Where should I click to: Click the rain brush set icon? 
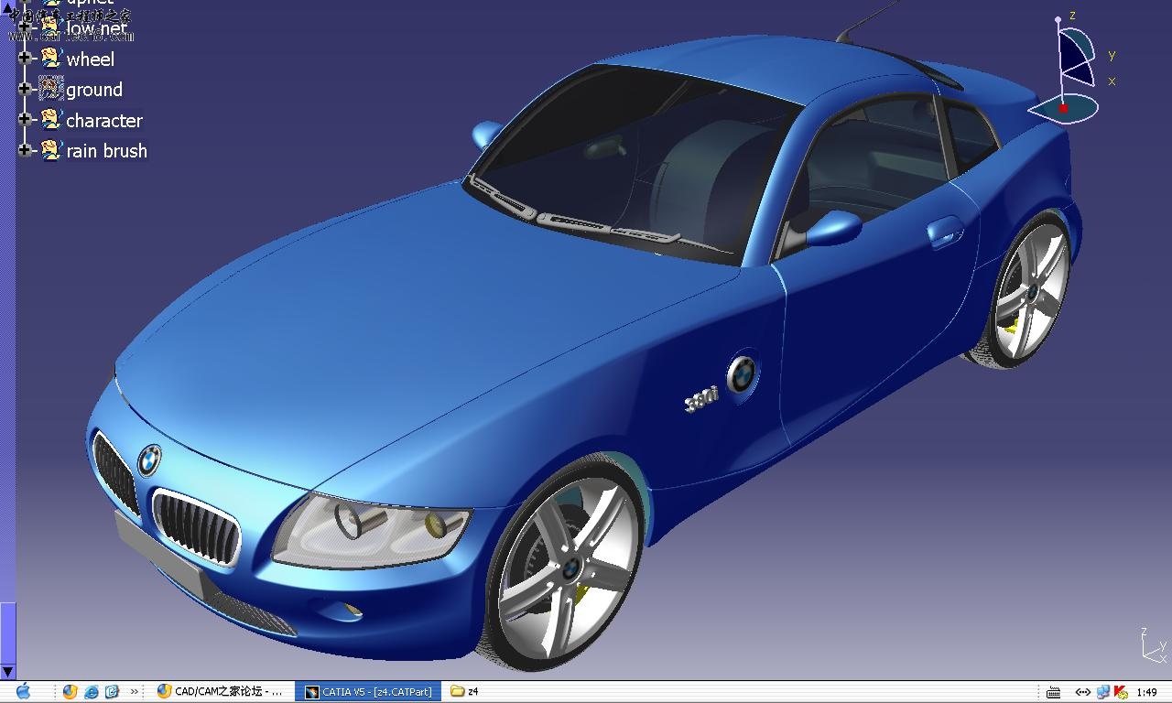(x=50, y=150)
